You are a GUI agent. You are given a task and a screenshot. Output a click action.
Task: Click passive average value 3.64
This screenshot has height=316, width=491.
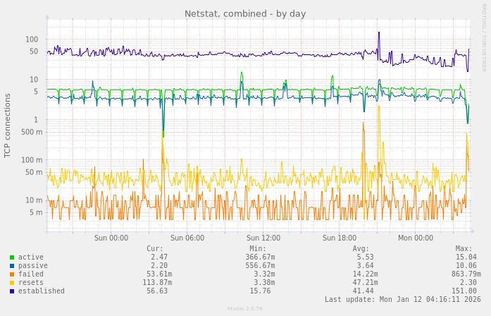(x=365, y=265)
